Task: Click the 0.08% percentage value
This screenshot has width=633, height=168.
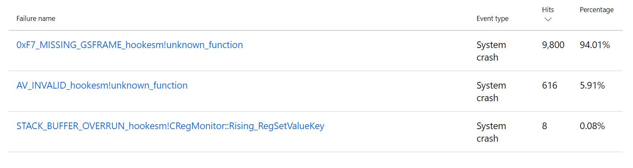Action: coord(592,126)
